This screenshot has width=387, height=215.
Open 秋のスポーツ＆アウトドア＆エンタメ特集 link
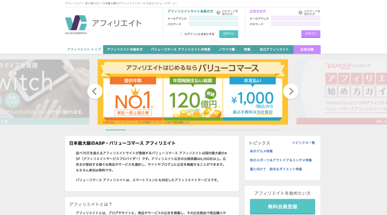[281, 160]
